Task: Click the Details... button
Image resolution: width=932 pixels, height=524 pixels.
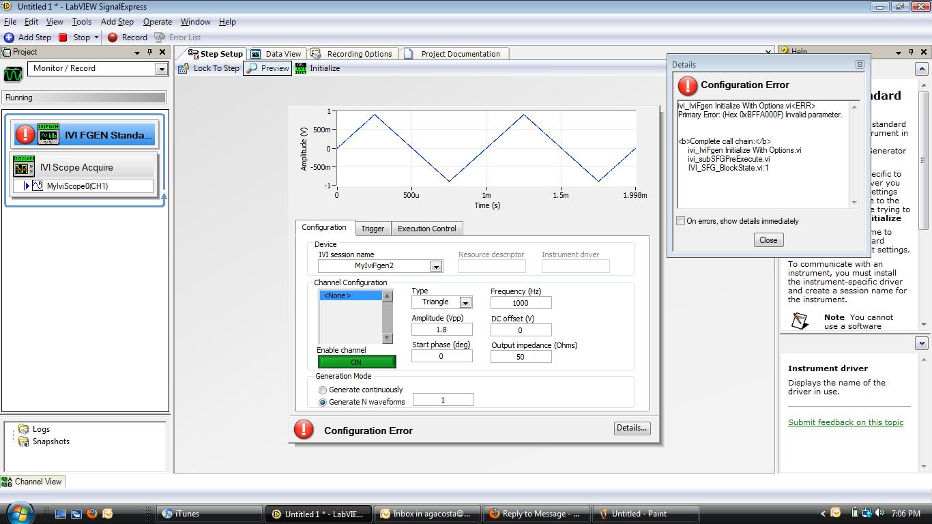Action: click(632, 428)
